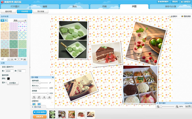Close the 图片调整 panel
The width and height of the screenshot is (192, 119).
[53, 77]
